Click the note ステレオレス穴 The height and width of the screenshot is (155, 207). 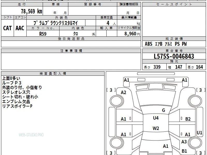tap(16, 92)
